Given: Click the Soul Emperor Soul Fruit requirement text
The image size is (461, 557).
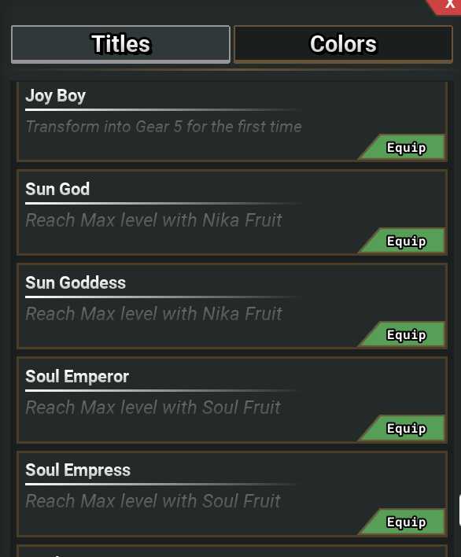Looking at the screenshot, I should pos(153,408).
